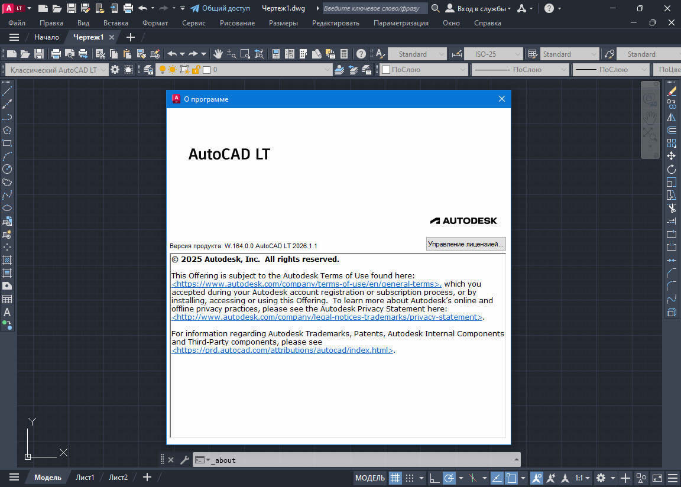
Task: Select the Line tool in left toolbar
Action: coord(8,91)
